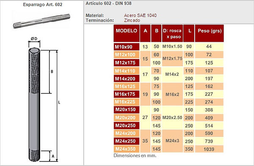This screenshot has height=166, width=254.
Task: Click the Zincado finish value
Action: [132, 20]
